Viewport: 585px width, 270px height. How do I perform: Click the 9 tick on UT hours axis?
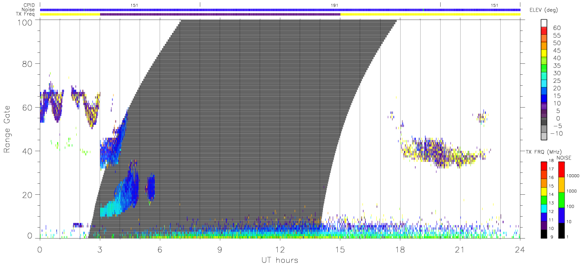point(220,249)
